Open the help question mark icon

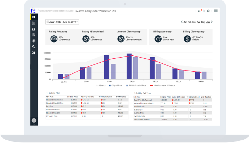tap(208, 11)
